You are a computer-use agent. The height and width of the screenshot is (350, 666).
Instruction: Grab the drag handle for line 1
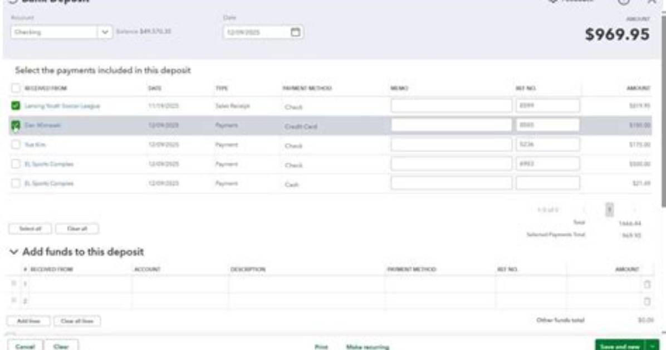pos(13,284)
